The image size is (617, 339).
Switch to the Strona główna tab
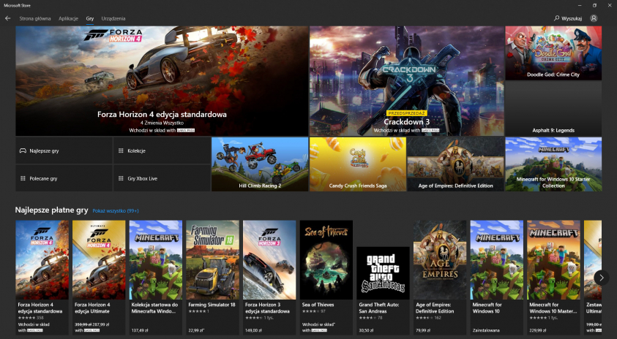pos(35,18)
